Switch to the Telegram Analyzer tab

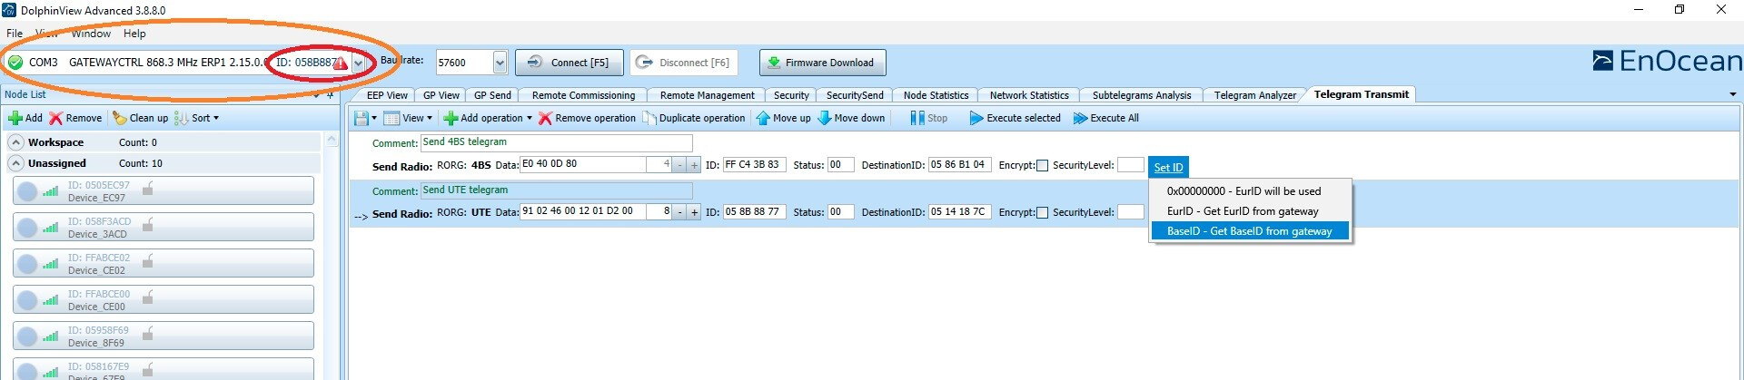[1254, 95]
